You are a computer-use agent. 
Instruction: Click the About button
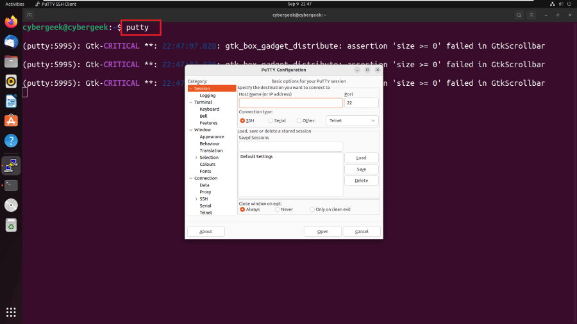(x=206, y=231)
